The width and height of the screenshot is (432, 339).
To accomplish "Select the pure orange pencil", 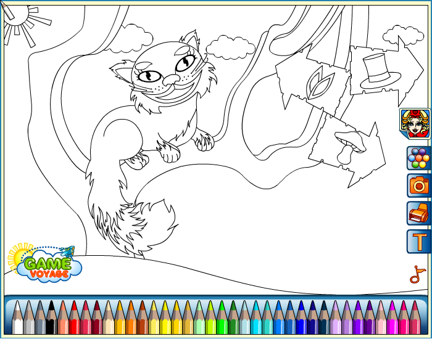I will 131,317.
